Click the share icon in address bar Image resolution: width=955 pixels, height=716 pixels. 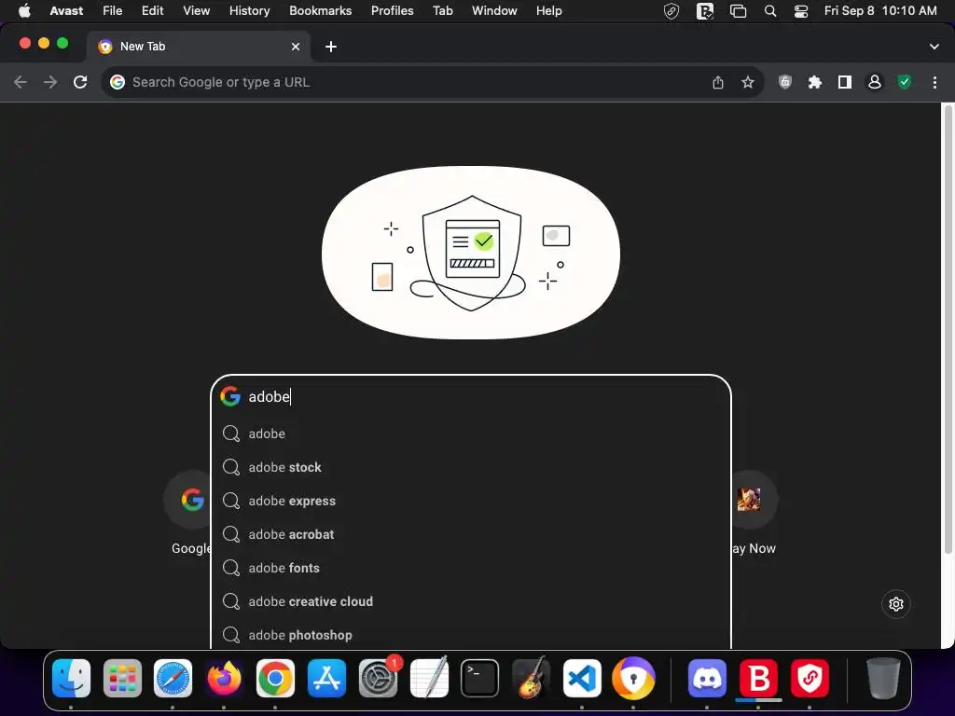point(718,82)
